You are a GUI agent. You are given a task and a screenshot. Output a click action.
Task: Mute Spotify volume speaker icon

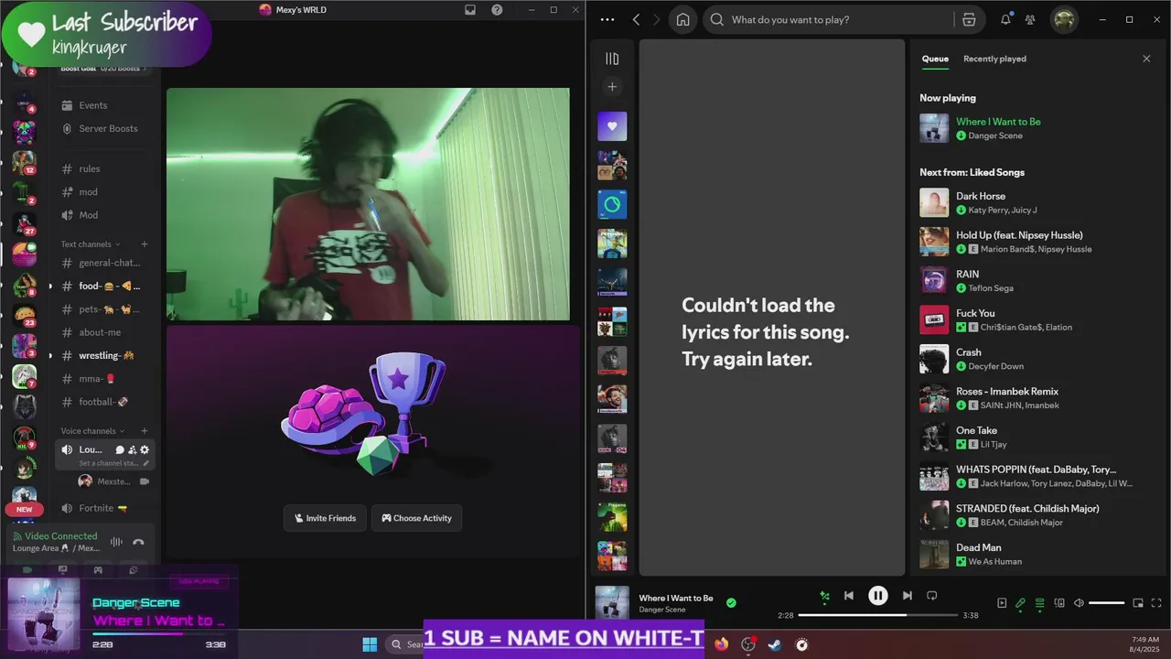pos(1079,603)
